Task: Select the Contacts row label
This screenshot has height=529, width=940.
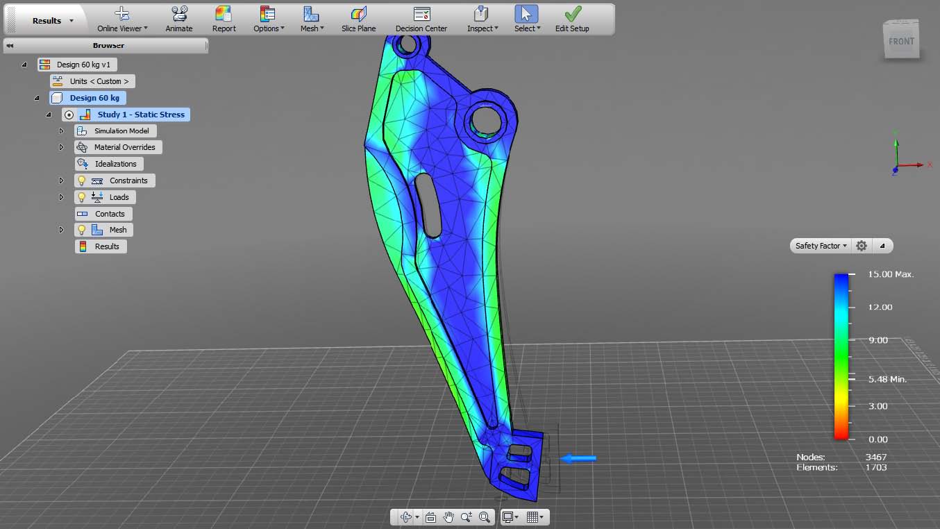Action: [110, 214]
